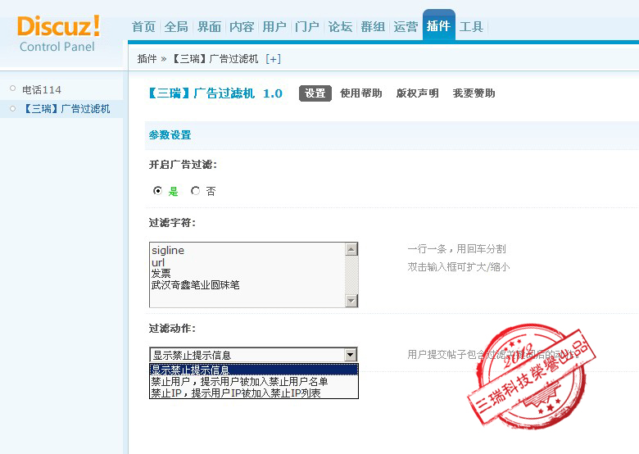Open the 首页 top navigation tab
639x454 pixels.
tap(144, 27)
